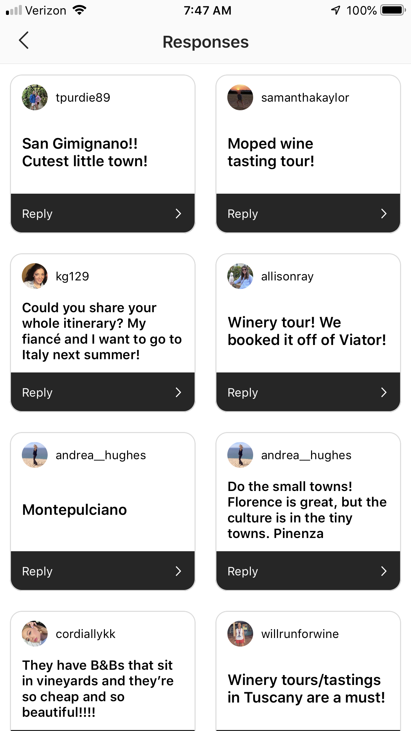The width and height of the screenshot is (411, 731).
Task: Select the San Gimignano response text
Action: click(x=85, y=152)
